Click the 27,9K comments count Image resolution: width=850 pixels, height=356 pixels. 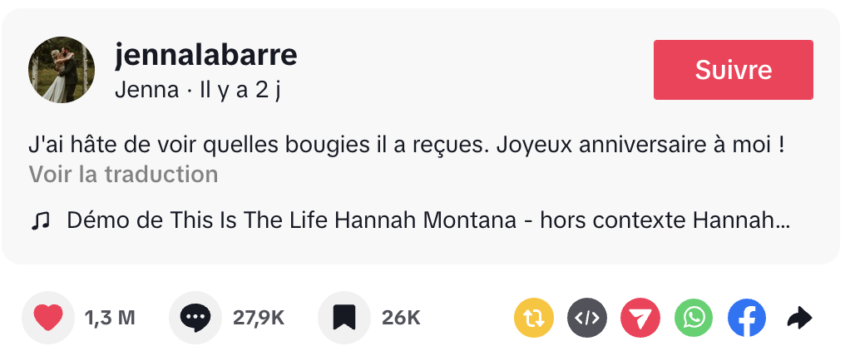pos(259,318)
